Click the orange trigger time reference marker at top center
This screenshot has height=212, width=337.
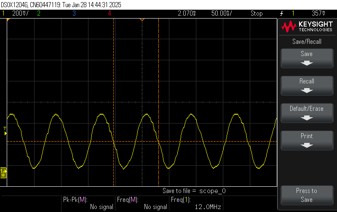click(x=142, y=20)
